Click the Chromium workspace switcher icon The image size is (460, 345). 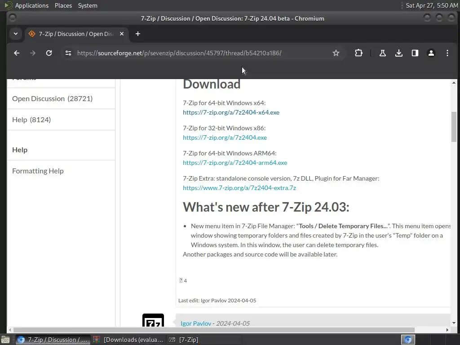coord(408,340)
